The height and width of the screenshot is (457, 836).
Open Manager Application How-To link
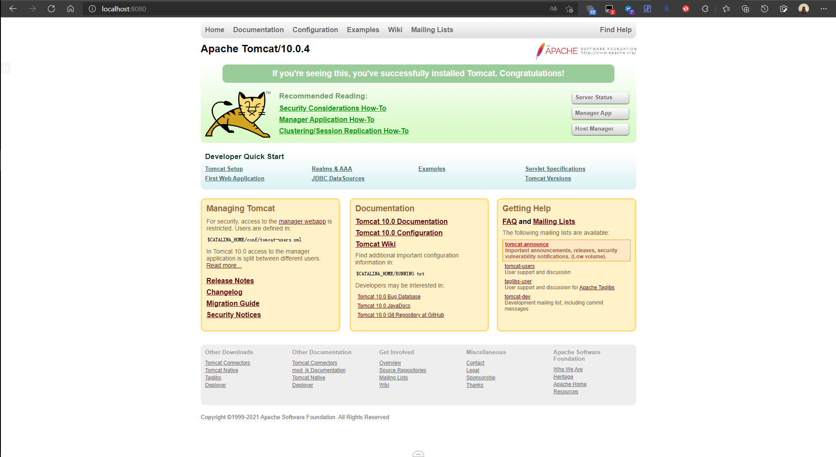pos(327,119)
